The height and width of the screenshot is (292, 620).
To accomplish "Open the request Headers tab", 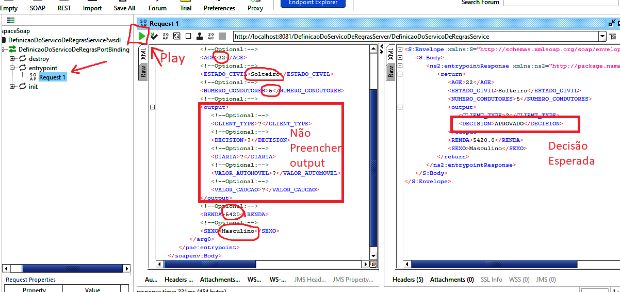I will (x=179, y=279).
